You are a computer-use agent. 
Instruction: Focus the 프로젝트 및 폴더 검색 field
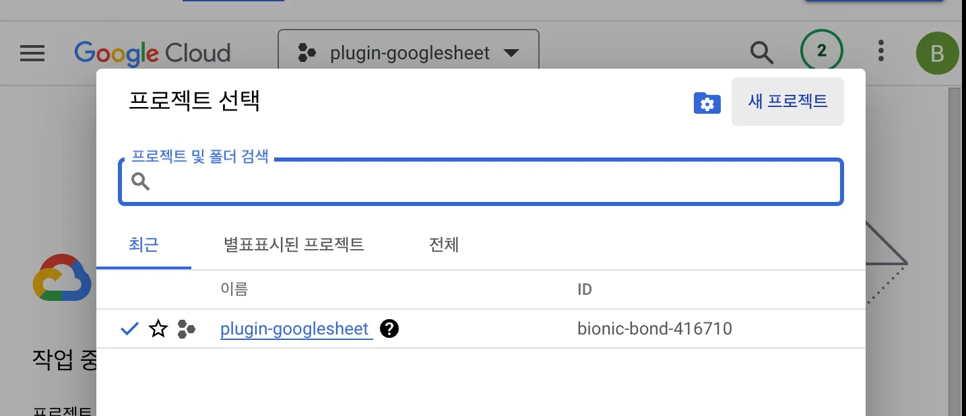(492, 182)
